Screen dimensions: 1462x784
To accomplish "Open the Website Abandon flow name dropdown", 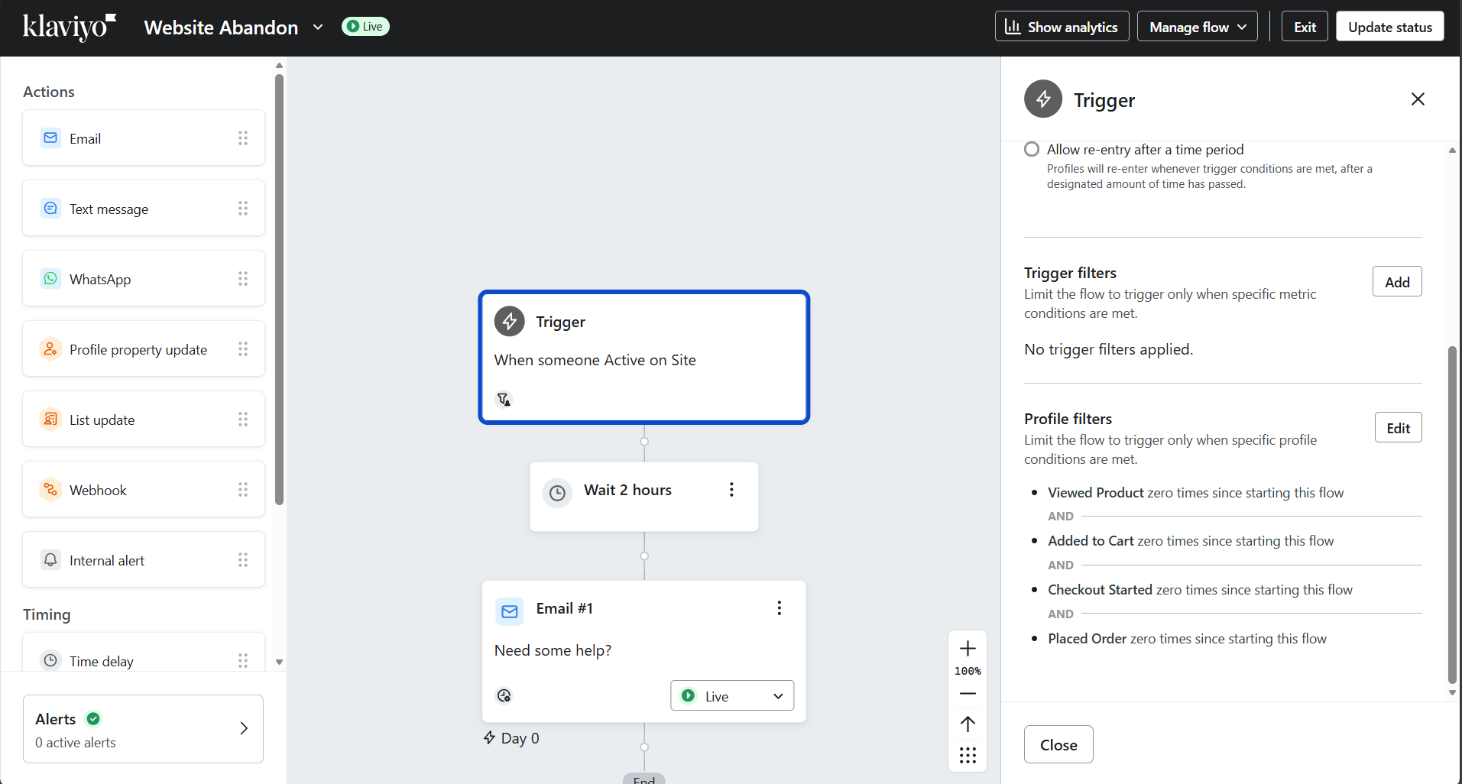I will coord(318,27).
